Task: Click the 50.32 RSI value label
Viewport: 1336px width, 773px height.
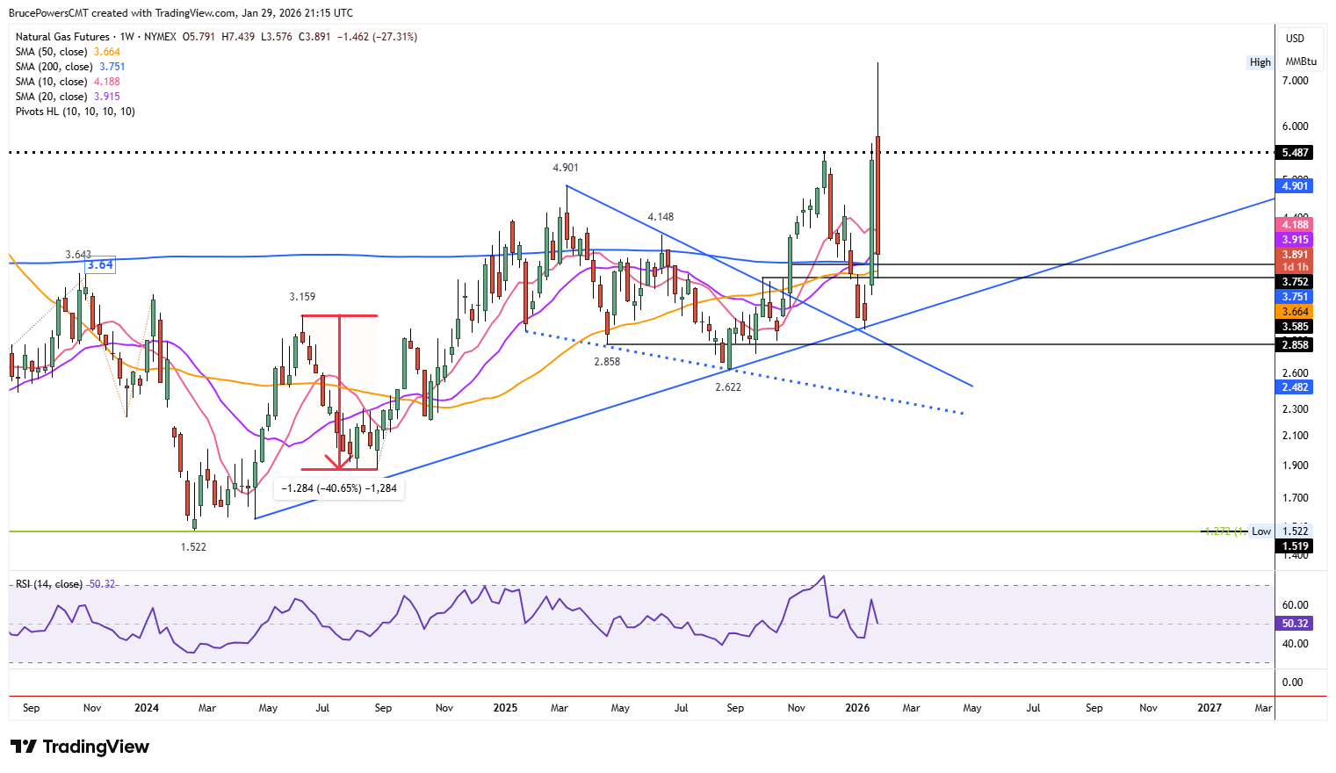Action: click(1295, 624)
